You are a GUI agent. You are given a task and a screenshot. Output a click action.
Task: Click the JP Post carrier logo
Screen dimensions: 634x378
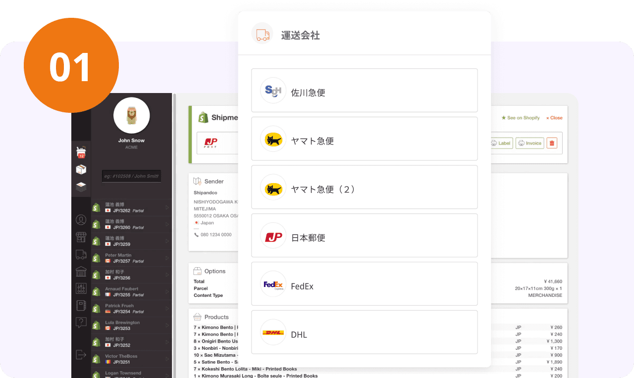pyautogui.click(x=211, y=143)
